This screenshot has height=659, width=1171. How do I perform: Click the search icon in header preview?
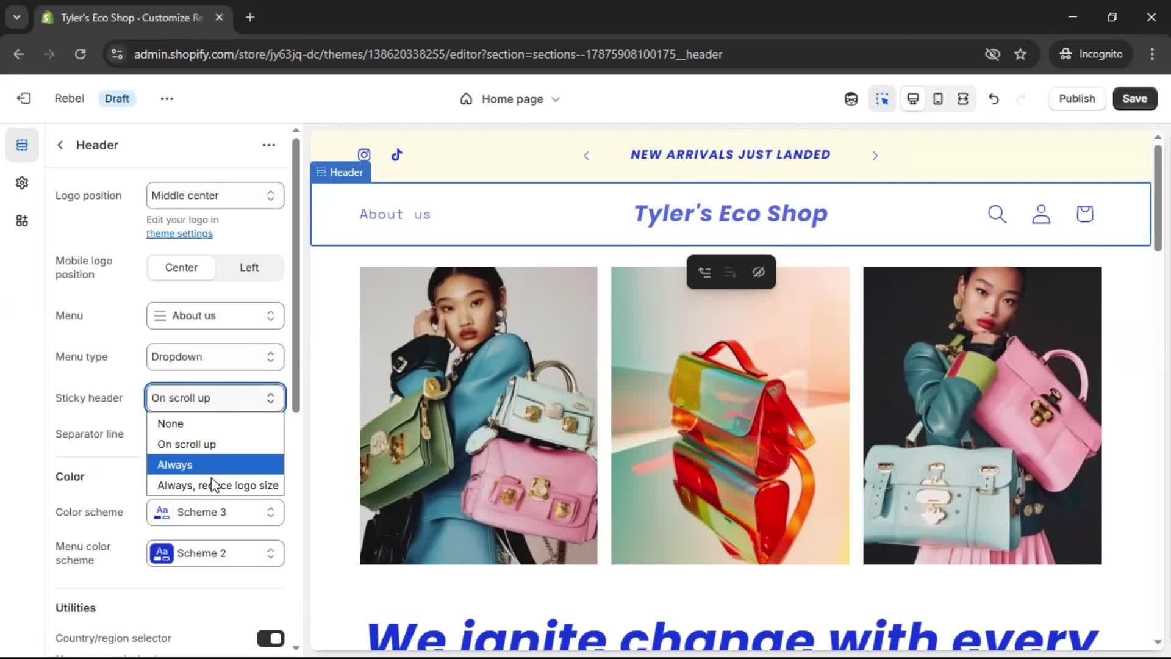click(997, 214)
